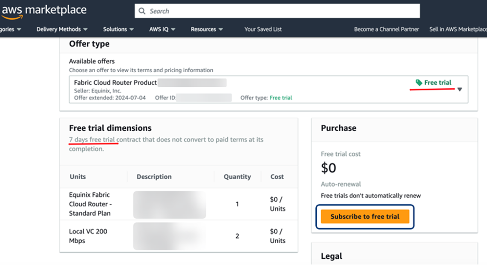
Task: Expand the Solutions menu
Action: coord(118,29)
